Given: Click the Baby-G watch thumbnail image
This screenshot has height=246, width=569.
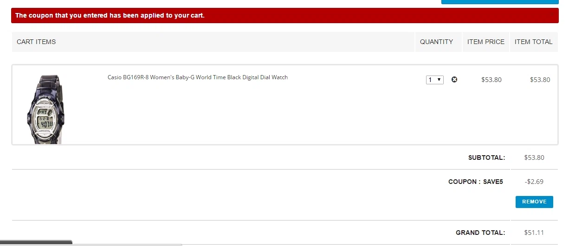Looking at the screenshot, I should coord(45,109).
